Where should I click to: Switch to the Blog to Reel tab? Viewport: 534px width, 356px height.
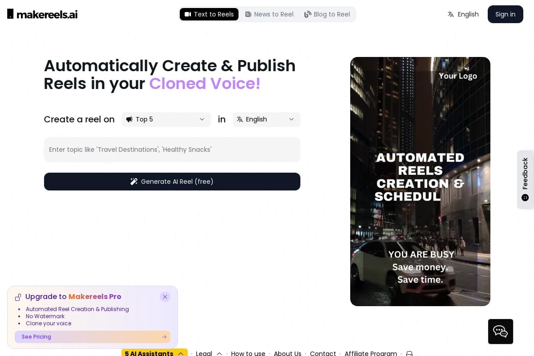coord(327,14)
